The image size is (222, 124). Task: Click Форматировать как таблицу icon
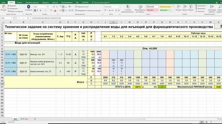(140, 7)
